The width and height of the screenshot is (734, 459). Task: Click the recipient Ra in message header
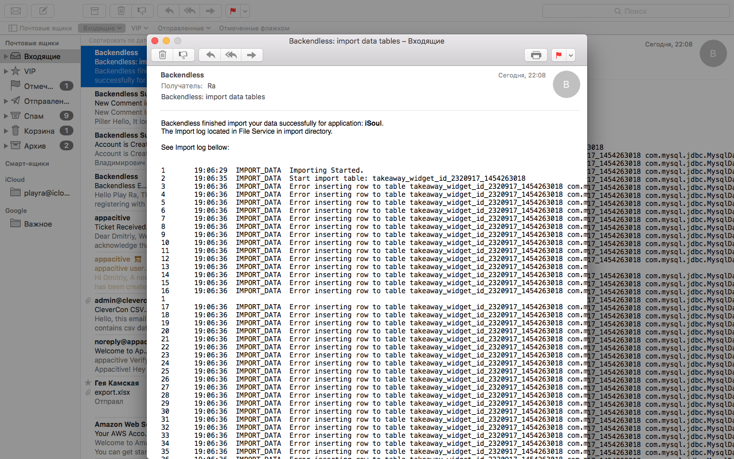[x=212, y=86]
